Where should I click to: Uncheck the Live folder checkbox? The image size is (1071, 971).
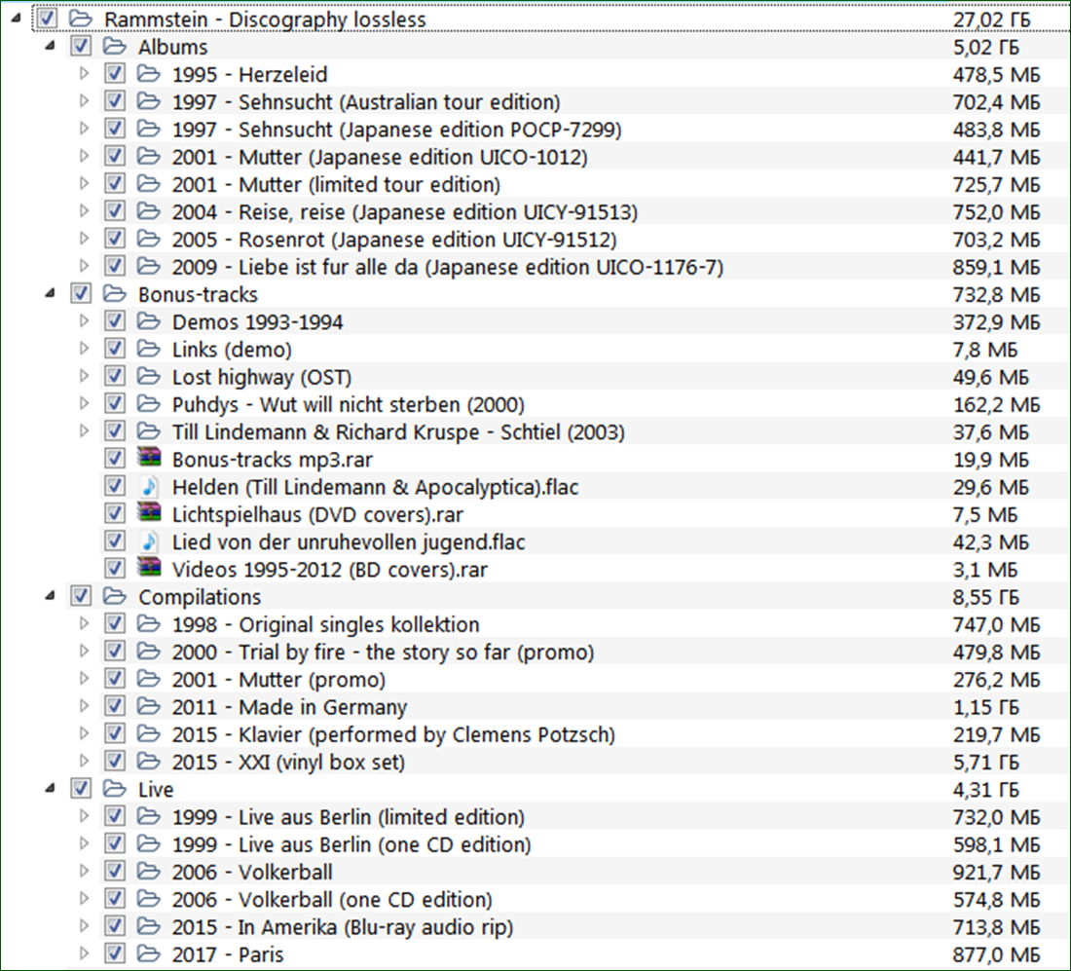[81, 789]
